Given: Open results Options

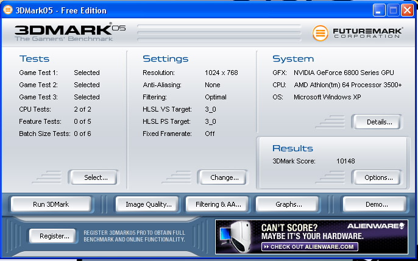Looking at the screenshot, I should point(377,177).
